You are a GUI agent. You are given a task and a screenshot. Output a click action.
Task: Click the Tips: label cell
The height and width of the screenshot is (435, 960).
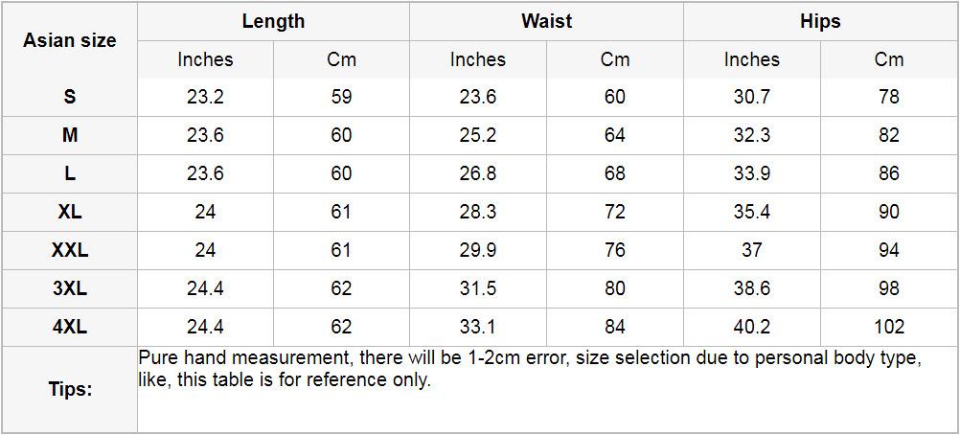[70, 390]
